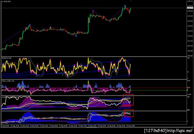Select the 16 Sep 12:00 time axis label
This screenshot has width=194, height=134.
15,126
